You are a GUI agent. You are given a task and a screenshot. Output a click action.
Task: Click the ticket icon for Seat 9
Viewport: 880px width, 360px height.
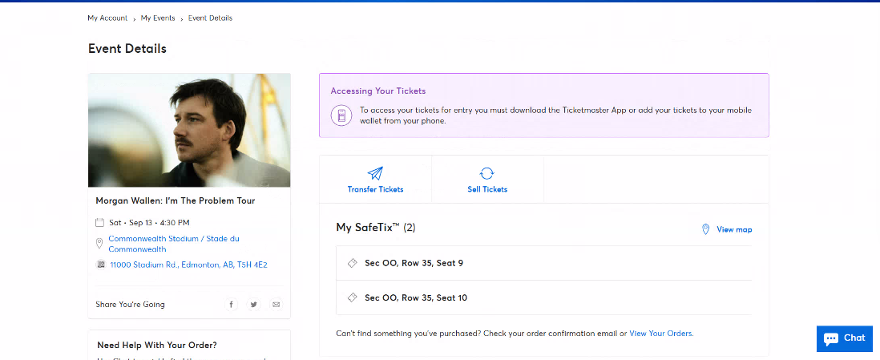(353, 263)
